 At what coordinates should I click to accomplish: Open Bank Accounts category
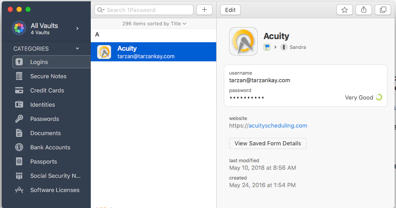point(50,147)
